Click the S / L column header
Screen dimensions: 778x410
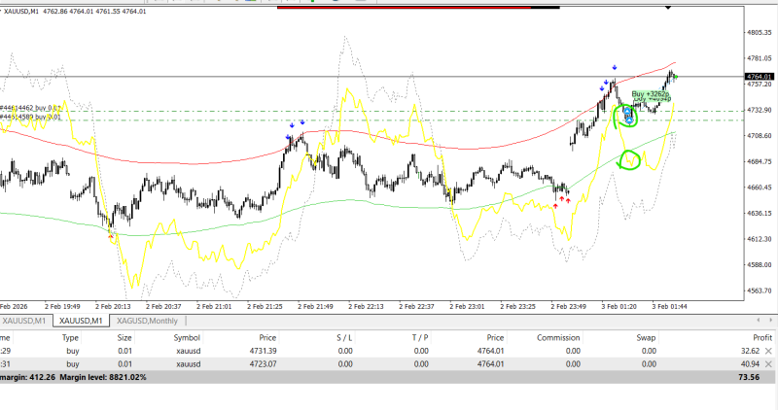click(x=344, y=337)
